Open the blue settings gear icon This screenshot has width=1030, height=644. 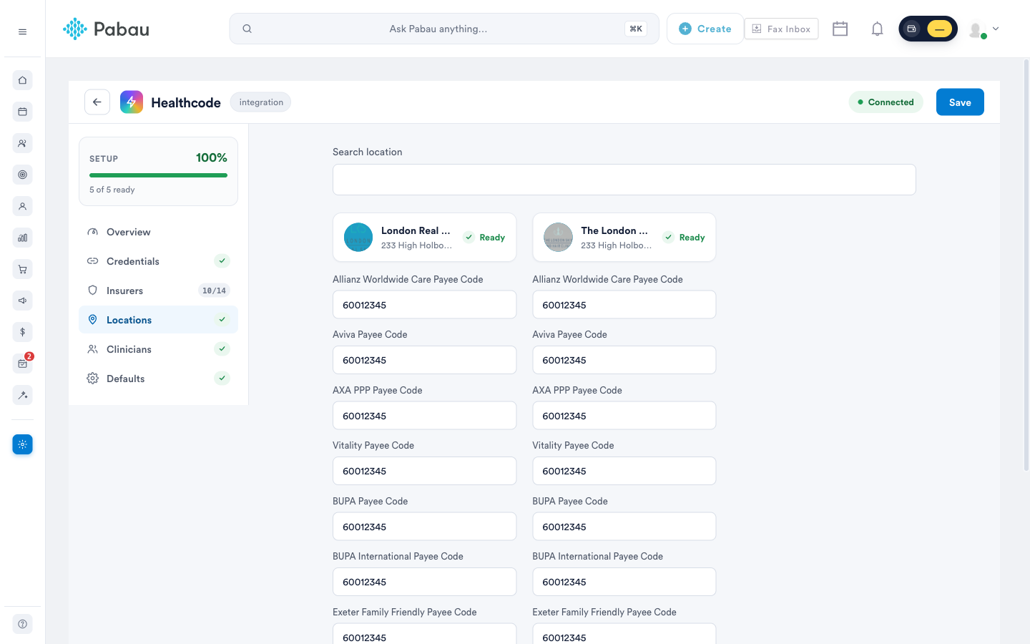[x=22, y=444]
